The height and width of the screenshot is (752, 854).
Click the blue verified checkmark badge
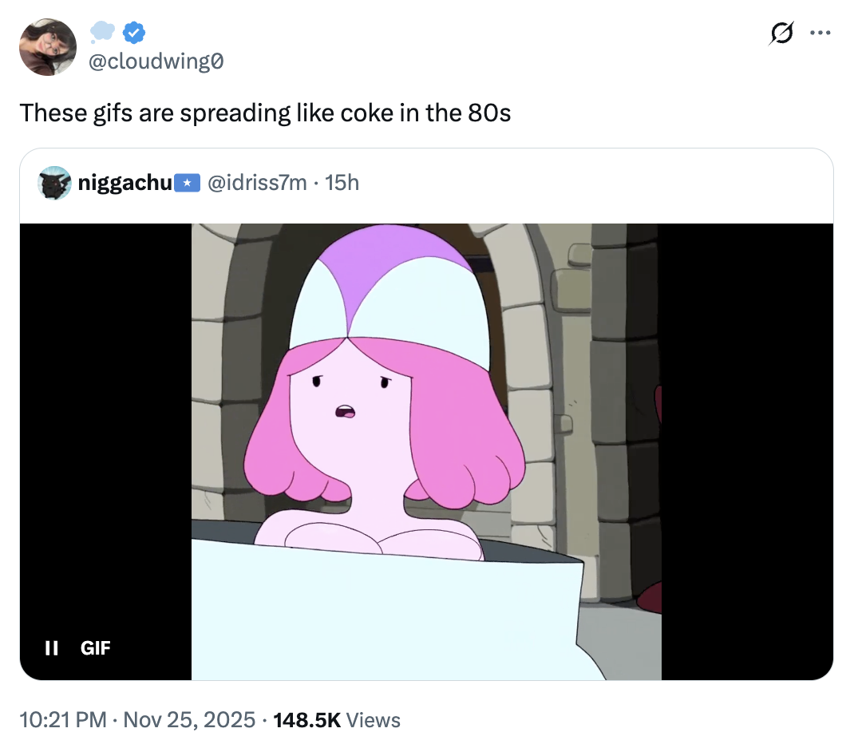[x=134, y=33]
